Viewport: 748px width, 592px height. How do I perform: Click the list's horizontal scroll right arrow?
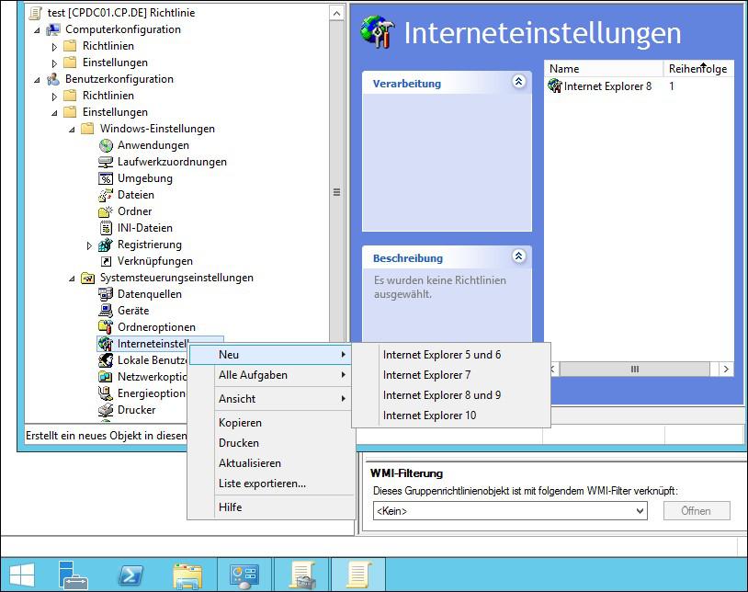click(726, 370)
